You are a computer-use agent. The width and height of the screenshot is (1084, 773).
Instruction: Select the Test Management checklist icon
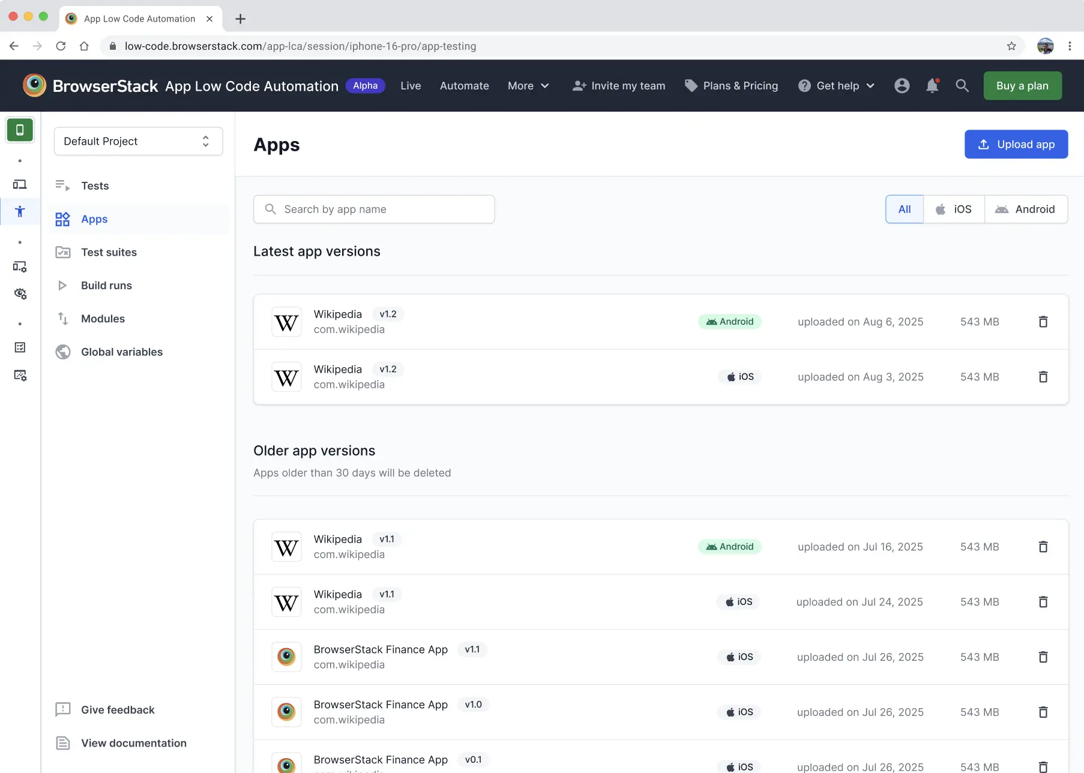(x=20, y=347)
